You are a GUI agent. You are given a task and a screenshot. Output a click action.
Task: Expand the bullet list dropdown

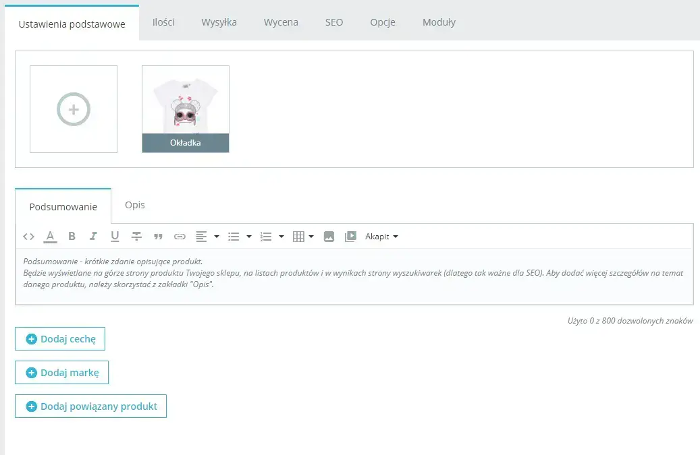tap(249, 237)
